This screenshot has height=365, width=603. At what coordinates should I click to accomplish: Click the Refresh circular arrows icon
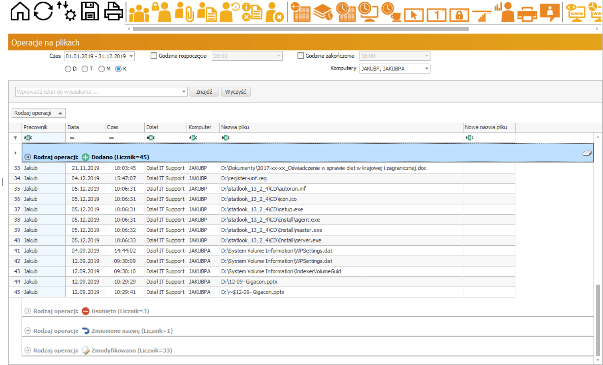(x=43, y=11)
